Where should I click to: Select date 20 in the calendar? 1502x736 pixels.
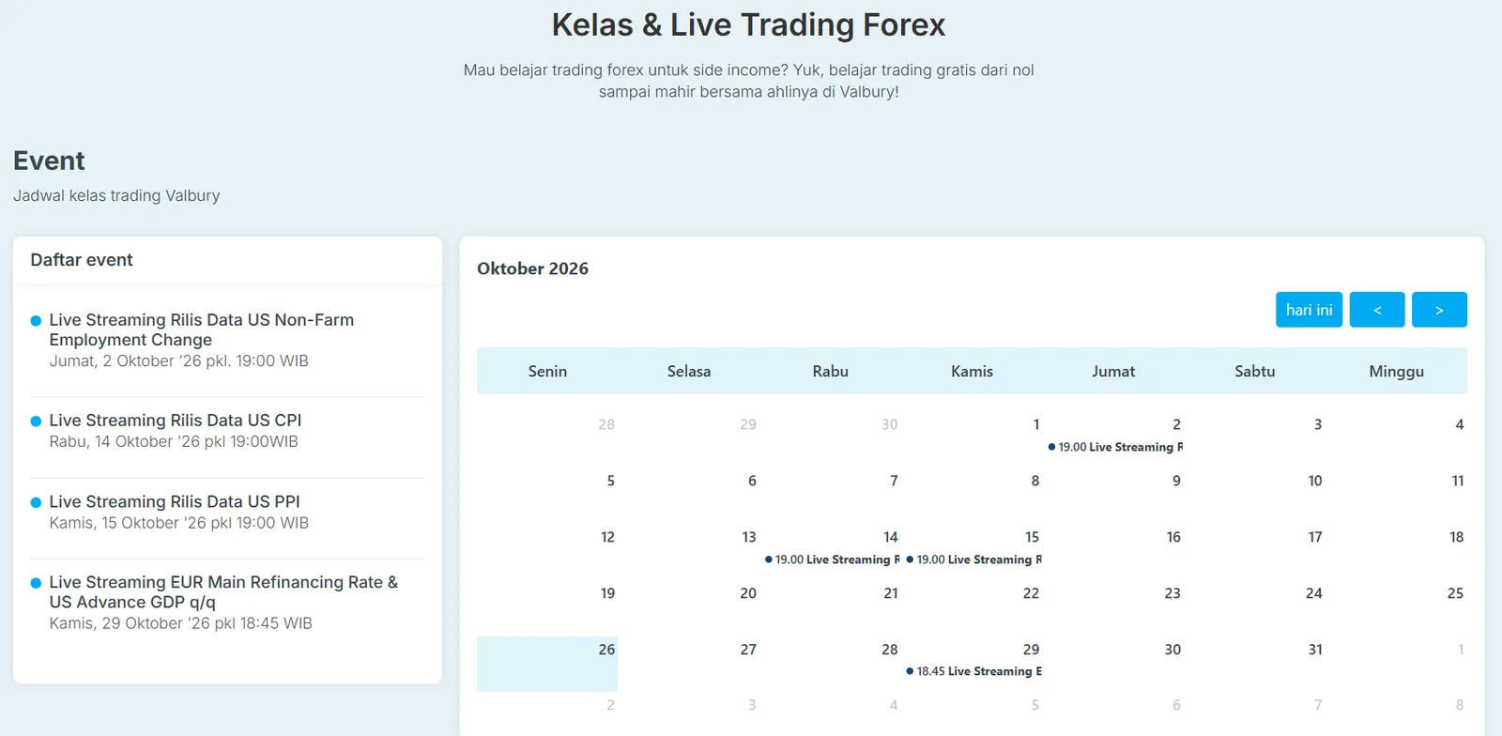[x=748, y=593]
